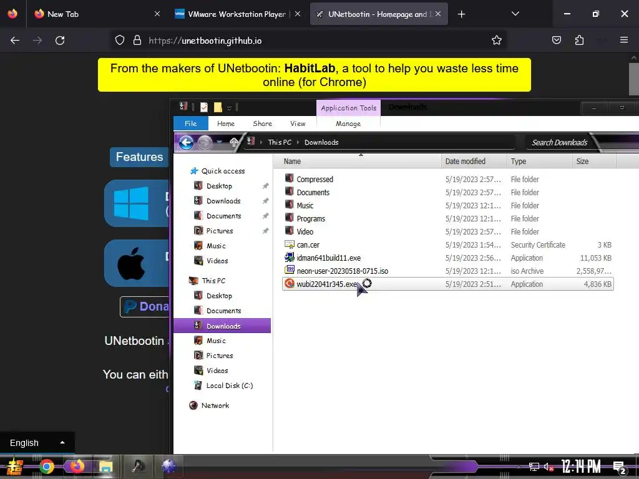The height and width of the screenshot is (479, 639).
Task: Open notifications action center icon
Action: [x=620, y=467]
